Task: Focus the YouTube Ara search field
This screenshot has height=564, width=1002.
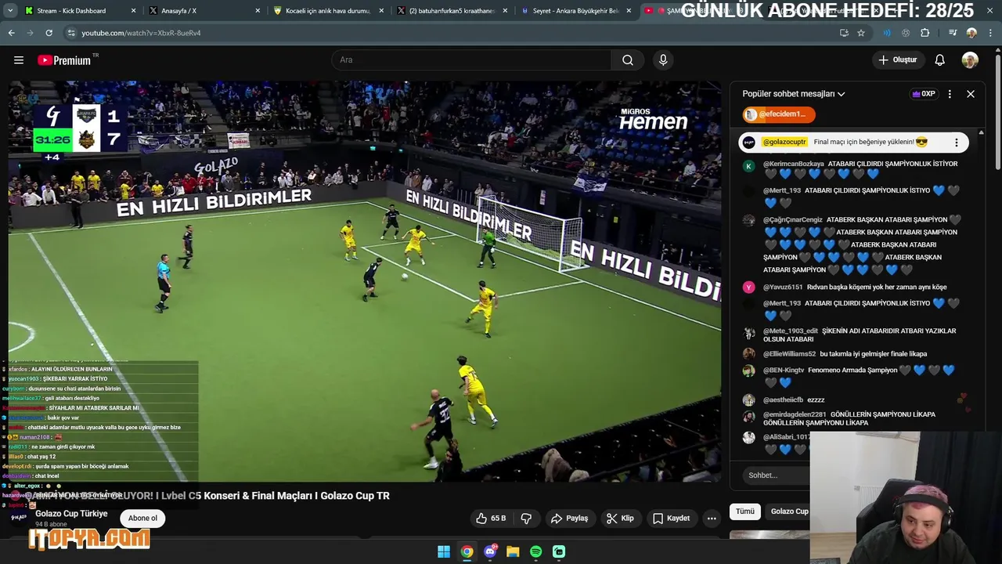Action: [x=472, y=60]
